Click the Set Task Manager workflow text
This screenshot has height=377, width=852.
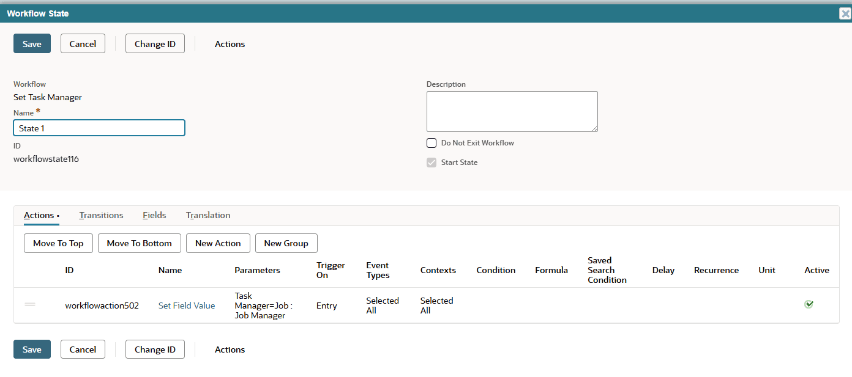pos(48,97)
